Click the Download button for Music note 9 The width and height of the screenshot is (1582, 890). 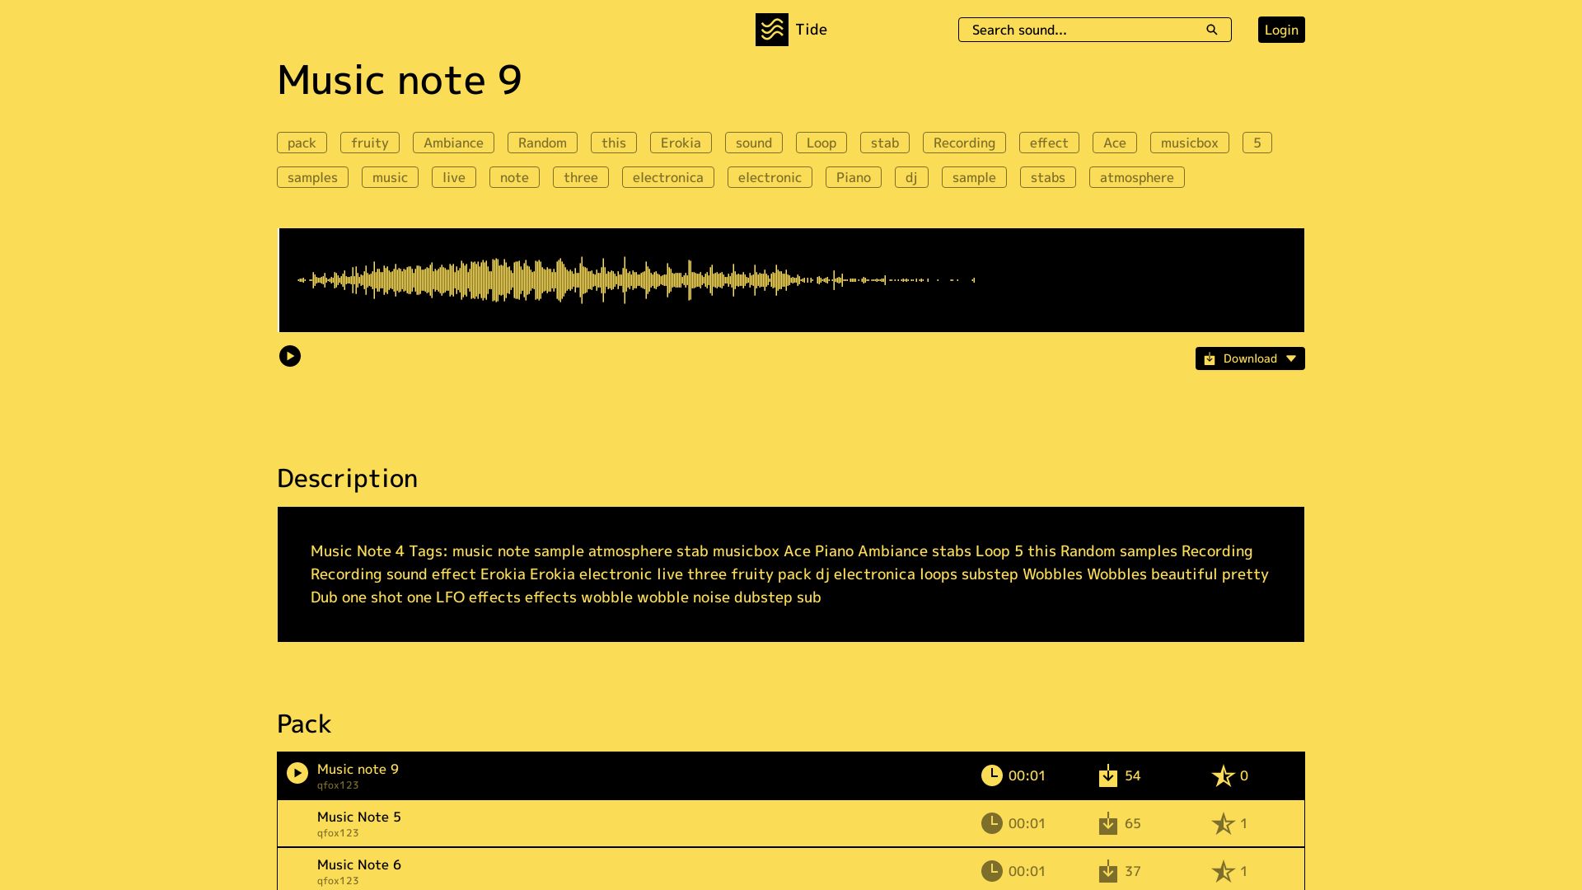point(1249,358)
